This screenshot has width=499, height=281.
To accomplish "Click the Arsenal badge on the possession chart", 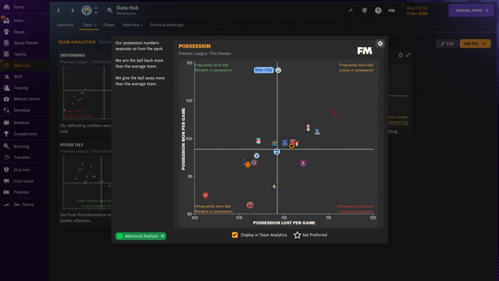I will click(205, 195).
